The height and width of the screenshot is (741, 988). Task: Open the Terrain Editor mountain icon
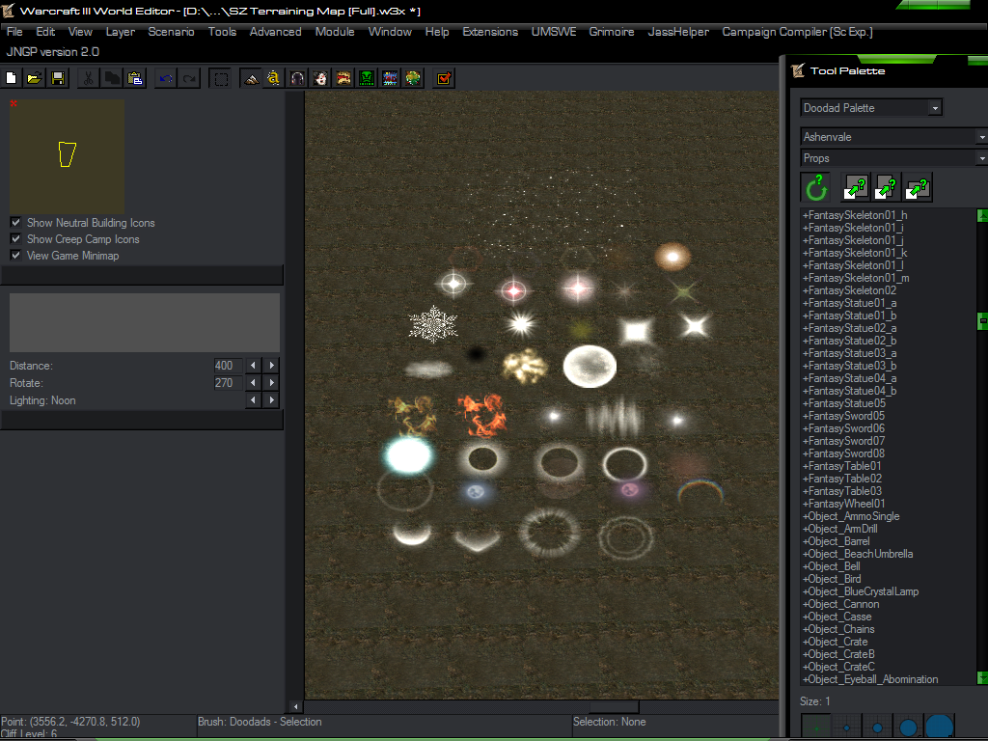pos(251,78)
